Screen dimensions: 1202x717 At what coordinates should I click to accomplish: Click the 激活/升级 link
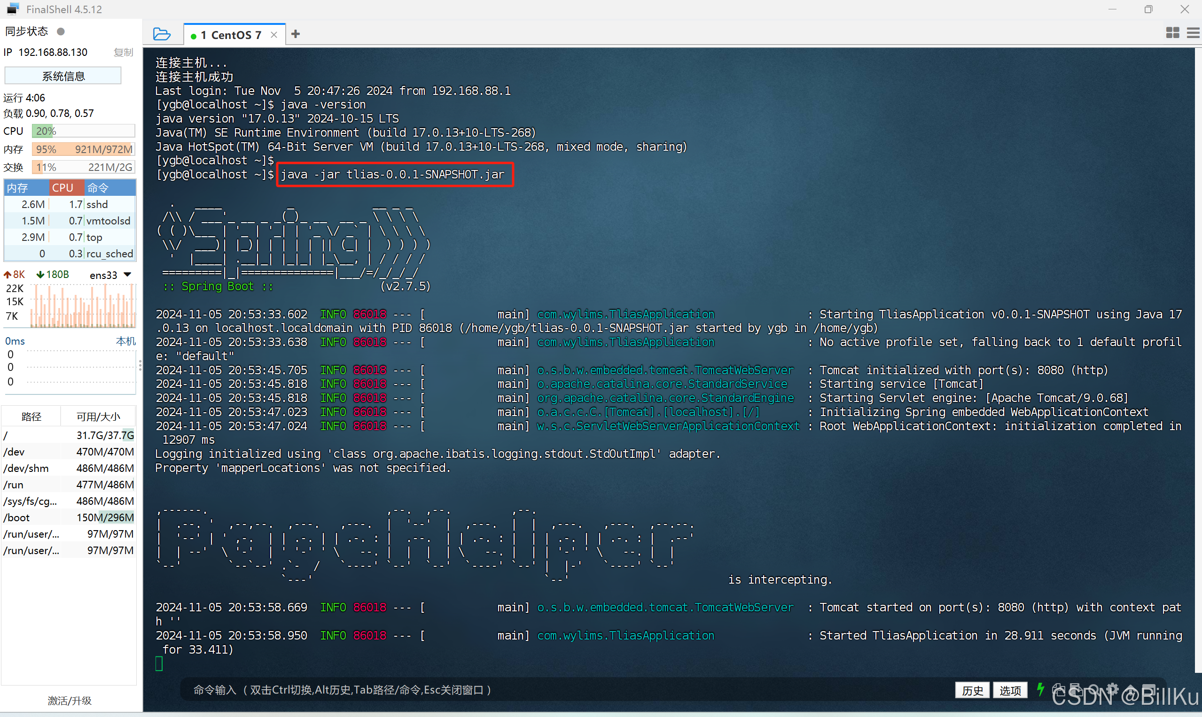pyautogui.click(x=70, y=701)
